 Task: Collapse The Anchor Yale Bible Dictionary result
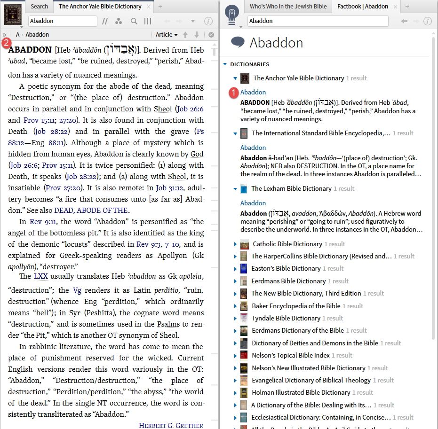coord(235,78)
